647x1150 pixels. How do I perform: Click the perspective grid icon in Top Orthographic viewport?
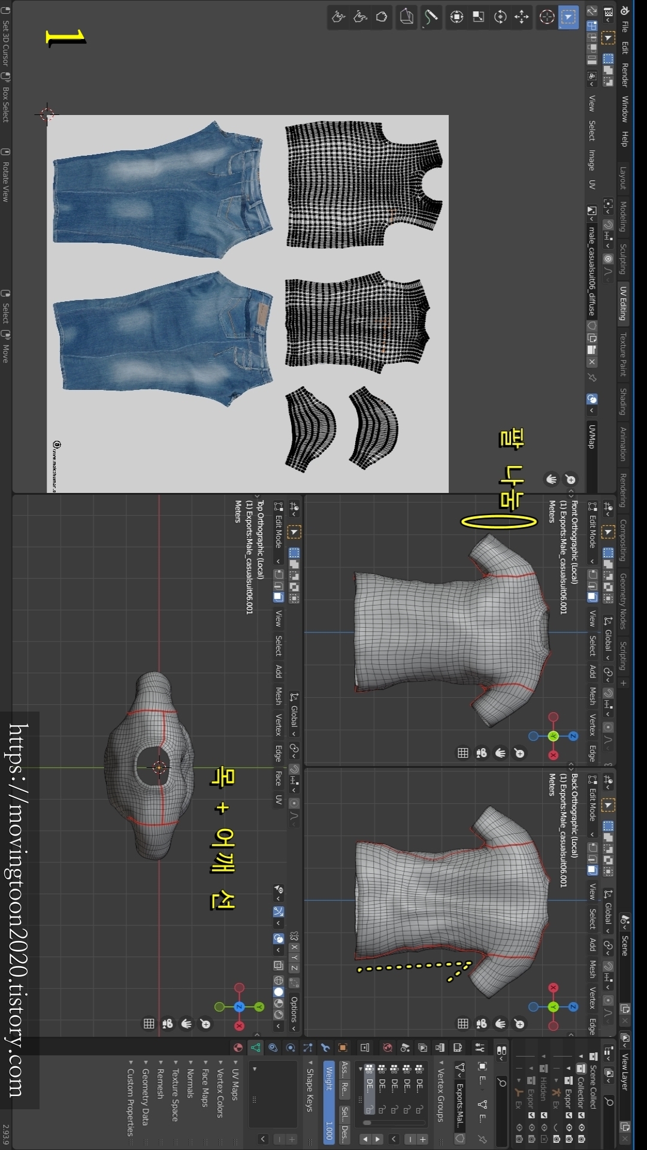[149, 1024]
